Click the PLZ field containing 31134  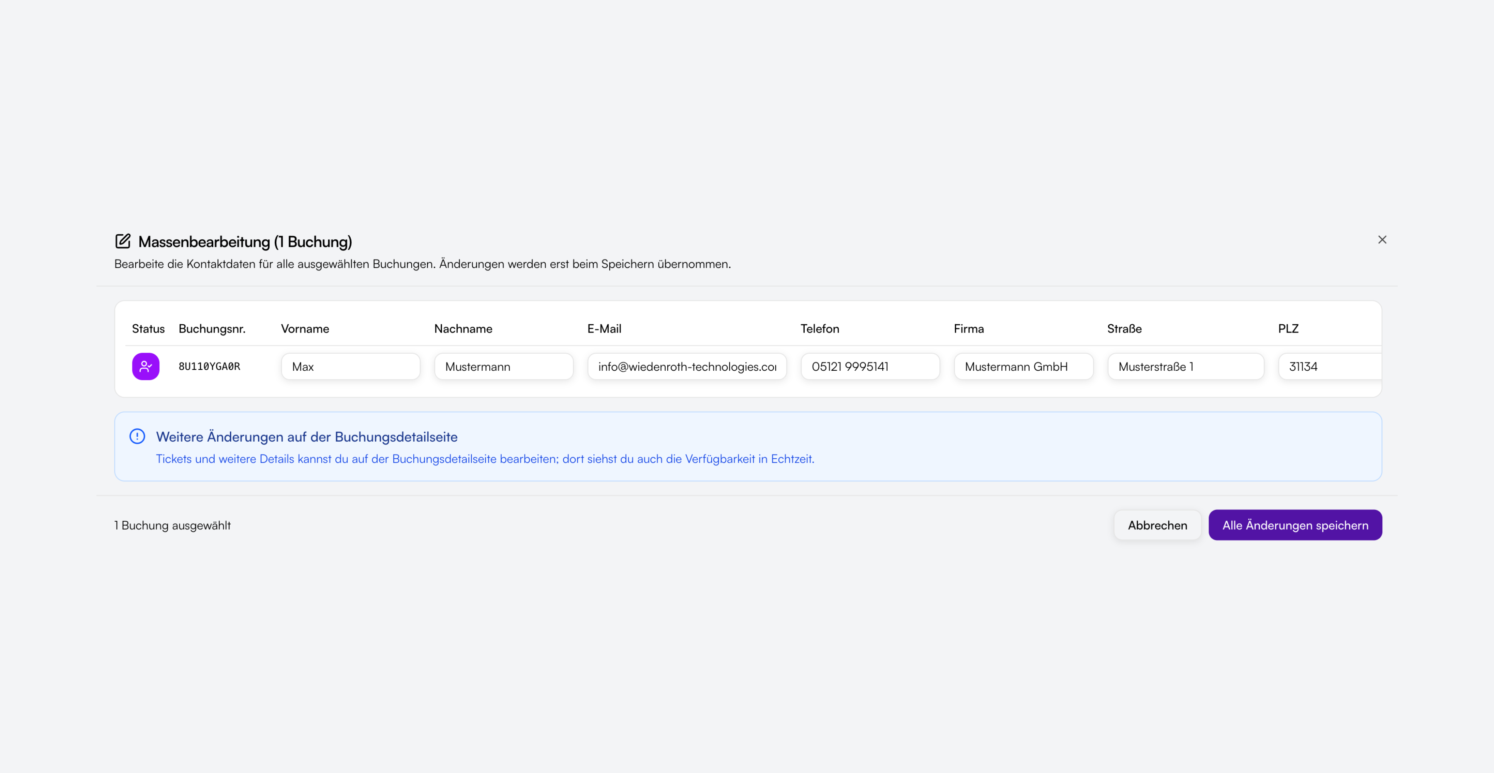tap(1330, 366)
